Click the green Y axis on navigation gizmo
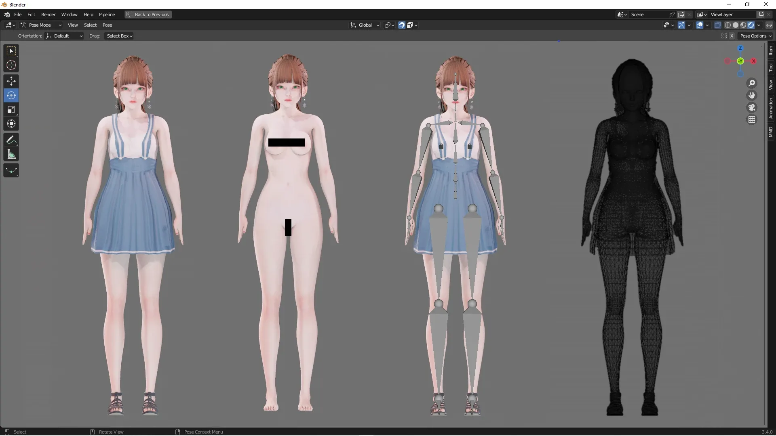 [741, 61]
